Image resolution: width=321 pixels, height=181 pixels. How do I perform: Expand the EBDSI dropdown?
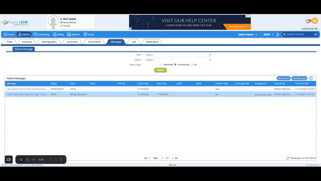click(268, 34)
